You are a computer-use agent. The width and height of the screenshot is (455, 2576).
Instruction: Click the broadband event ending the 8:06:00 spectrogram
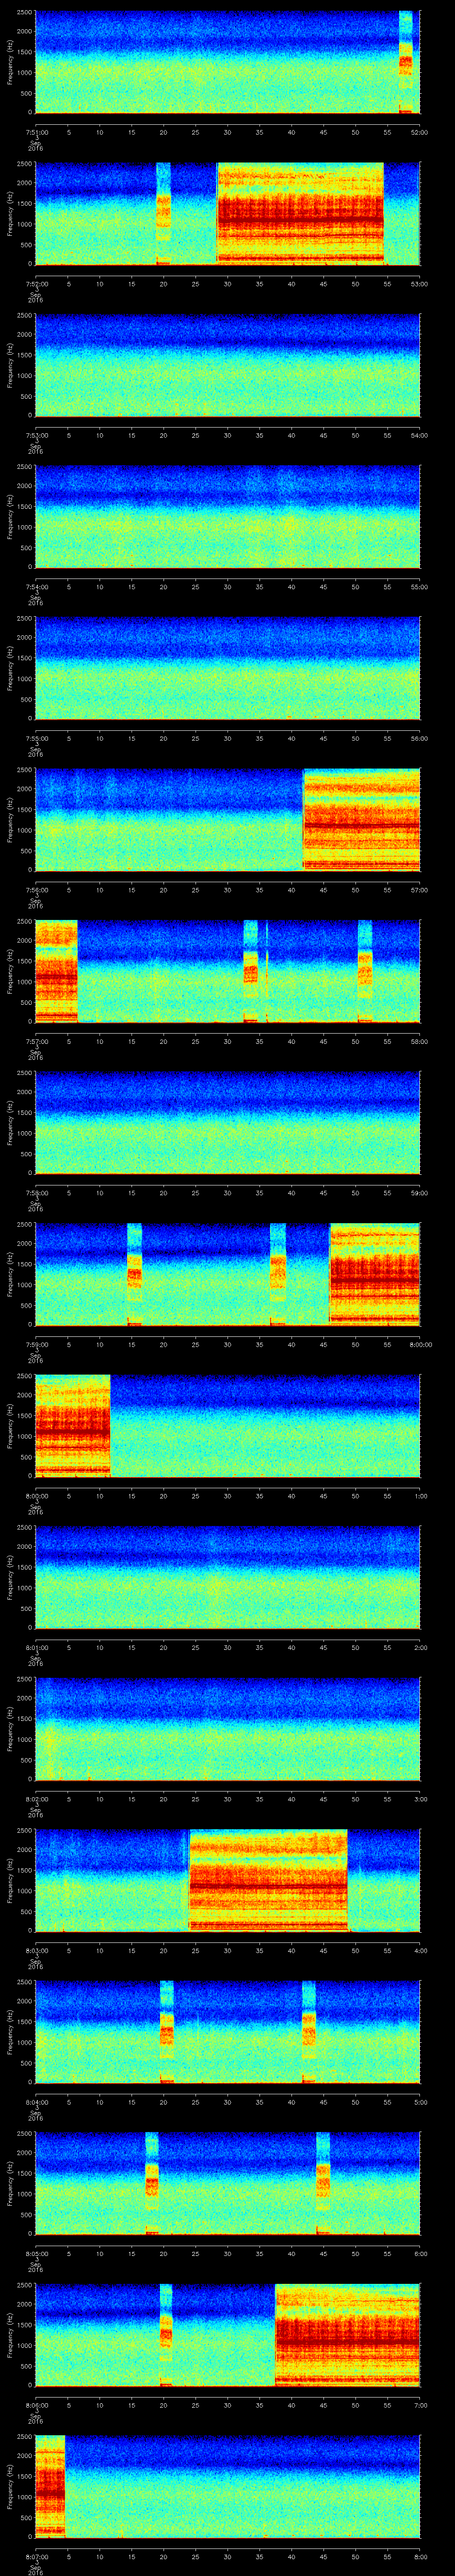pos(347,2334)
